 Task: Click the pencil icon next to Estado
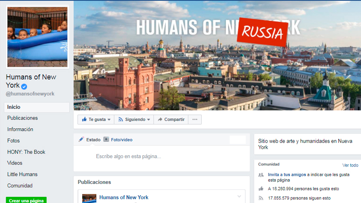click(x=81, y=139)
